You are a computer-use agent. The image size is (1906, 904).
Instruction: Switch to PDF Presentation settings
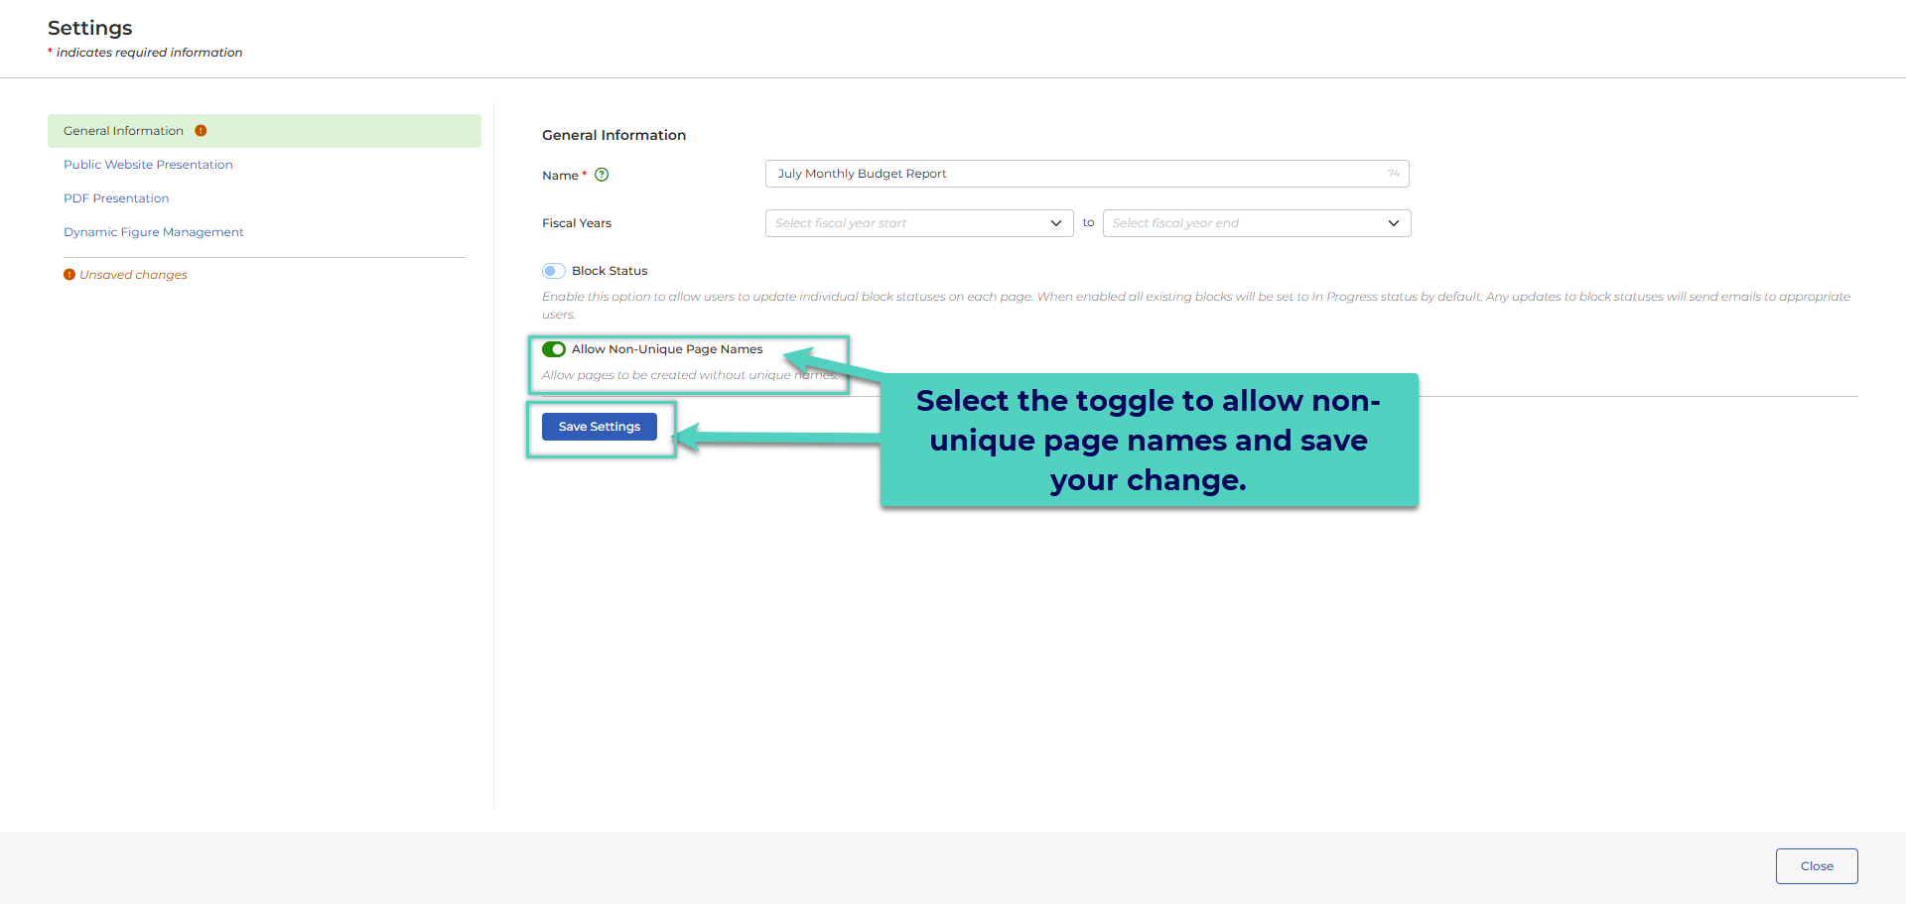(x=116, y=198)
